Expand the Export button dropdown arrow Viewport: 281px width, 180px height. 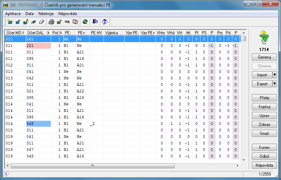click(x=274, y=84)
